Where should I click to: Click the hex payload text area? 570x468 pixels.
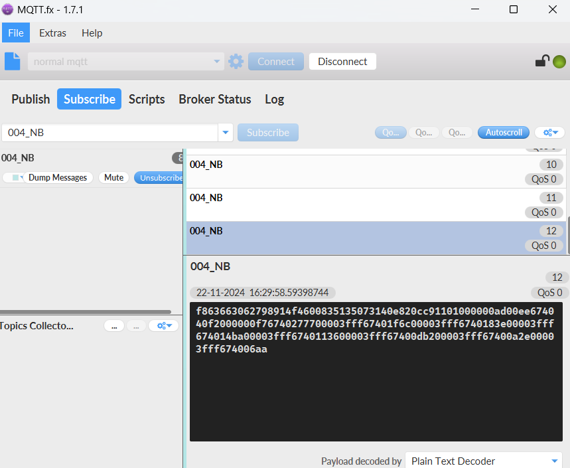(376, 372)
